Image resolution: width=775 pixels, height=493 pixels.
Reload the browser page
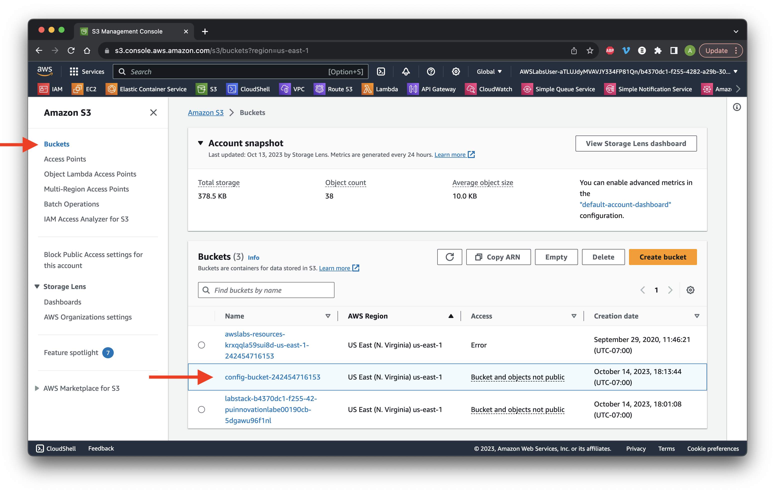71,50
